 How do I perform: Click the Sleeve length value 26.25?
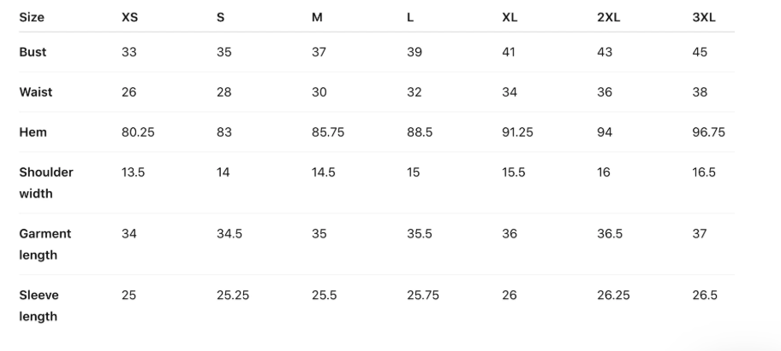[x=613, y=295]
